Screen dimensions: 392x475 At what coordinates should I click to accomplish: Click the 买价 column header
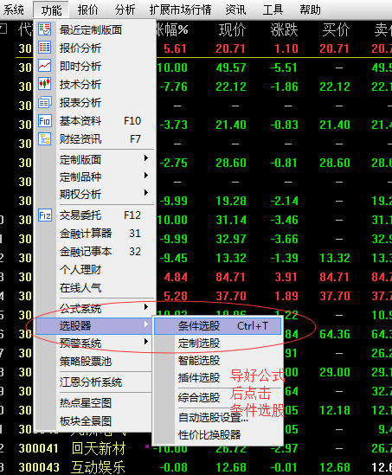coord(336,29)
